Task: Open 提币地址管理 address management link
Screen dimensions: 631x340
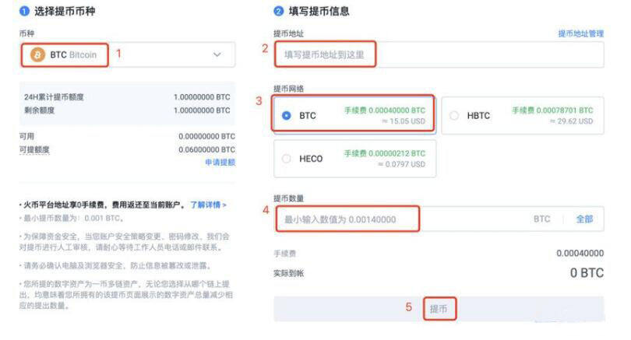Action: 580,33
